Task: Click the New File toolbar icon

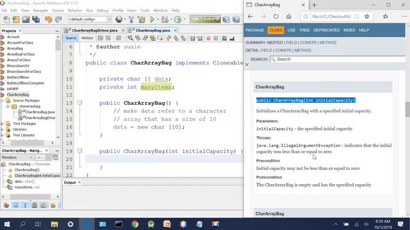Action: click(6, 19)
